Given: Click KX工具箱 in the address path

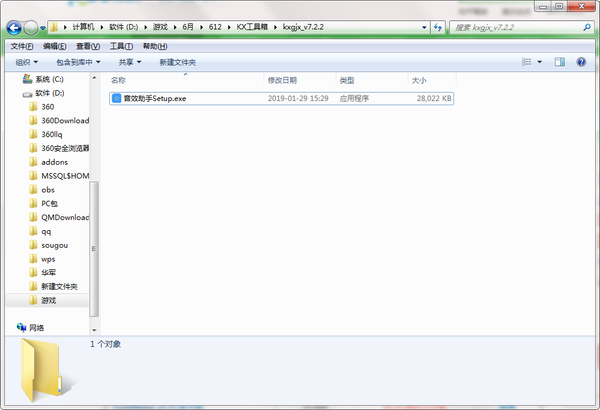Looking at the screenshot, I should pos(252,27).
